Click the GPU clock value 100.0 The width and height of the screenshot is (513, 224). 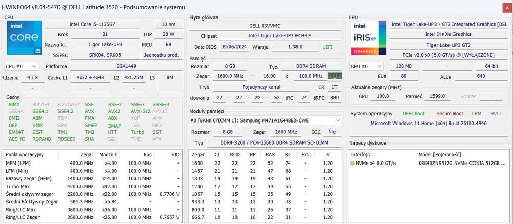click(383, 96)
